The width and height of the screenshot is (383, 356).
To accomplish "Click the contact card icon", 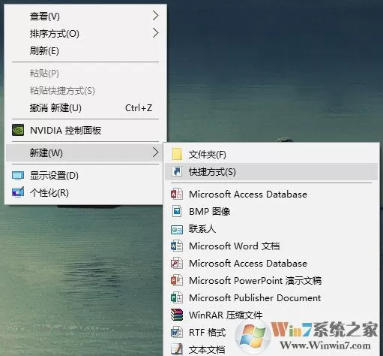I will click(177, 229).
